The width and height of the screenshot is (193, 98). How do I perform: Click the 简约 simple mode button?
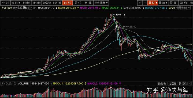click(183, 3)
